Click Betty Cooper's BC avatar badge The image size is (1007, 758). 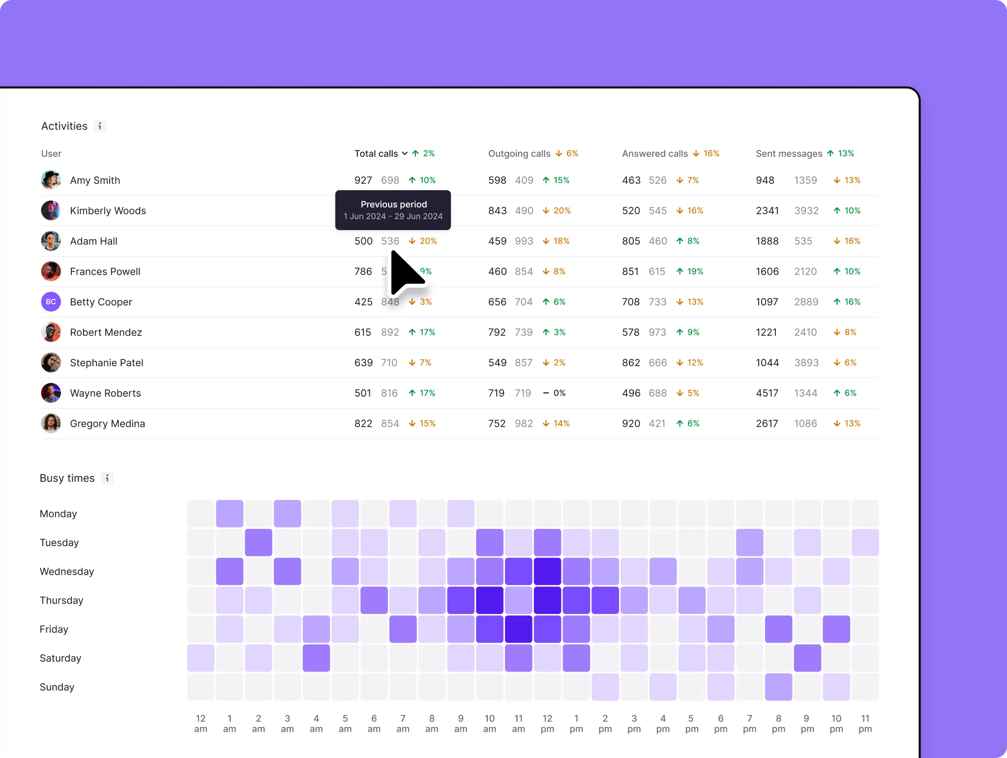[x=51, y=301]
